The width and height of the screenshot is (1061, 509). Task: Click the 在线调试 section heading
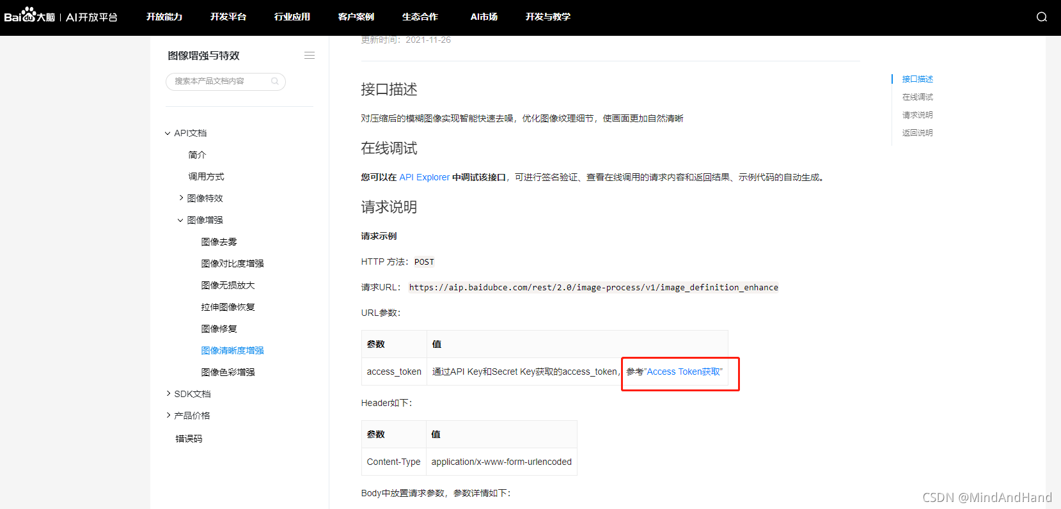389,148
